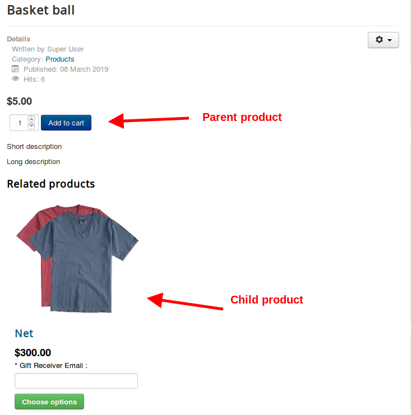Focus the quantity input field

click(x=19, y=123)
